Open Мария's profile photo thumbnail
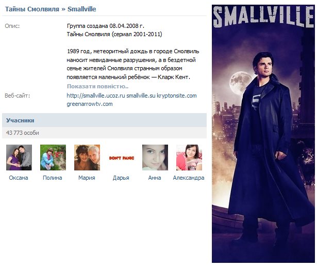The image size is (317, 267). click(x=87, y=158)
